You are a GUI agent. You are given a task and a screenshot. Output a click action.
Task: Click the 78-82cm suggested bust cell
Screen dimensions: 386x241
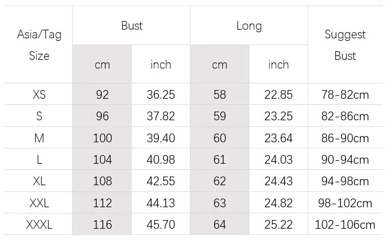345,95
